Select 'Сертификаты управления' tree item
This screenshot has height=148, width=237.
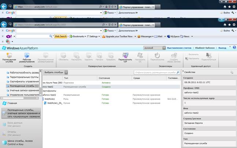22,81
